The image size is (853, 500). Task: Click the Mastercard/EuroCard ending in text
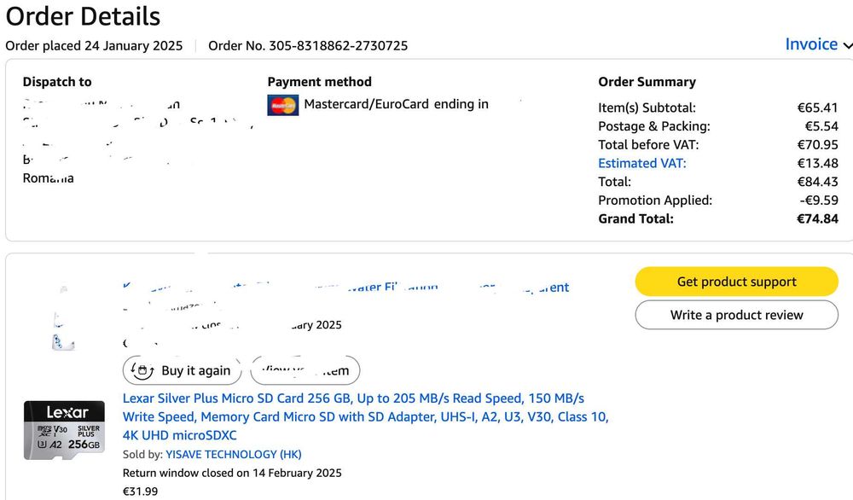(396, 104)
